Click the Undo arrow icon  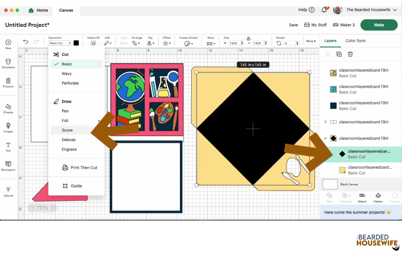pos(26,42)
